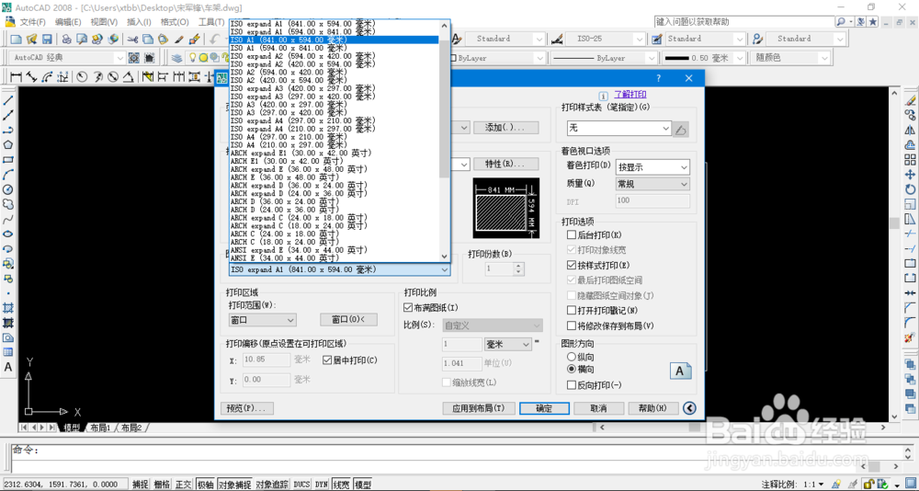The image size is (919, 491).
Task: Uncheck 按样式打印 checkbox
Action: tap(572, 265)
